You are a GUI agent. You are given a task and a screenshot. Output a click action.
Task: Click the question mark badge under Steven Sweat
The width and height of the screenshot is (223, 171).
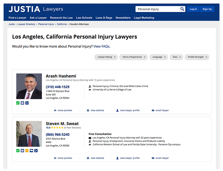click(x=22, y=150)
